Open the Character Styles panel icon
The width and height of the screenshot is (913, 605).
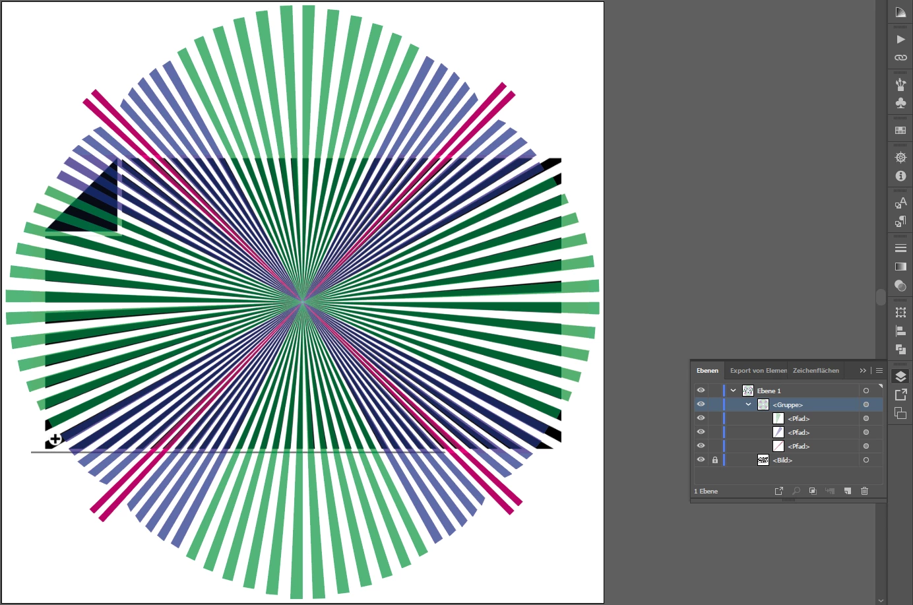tap(900, 203)
